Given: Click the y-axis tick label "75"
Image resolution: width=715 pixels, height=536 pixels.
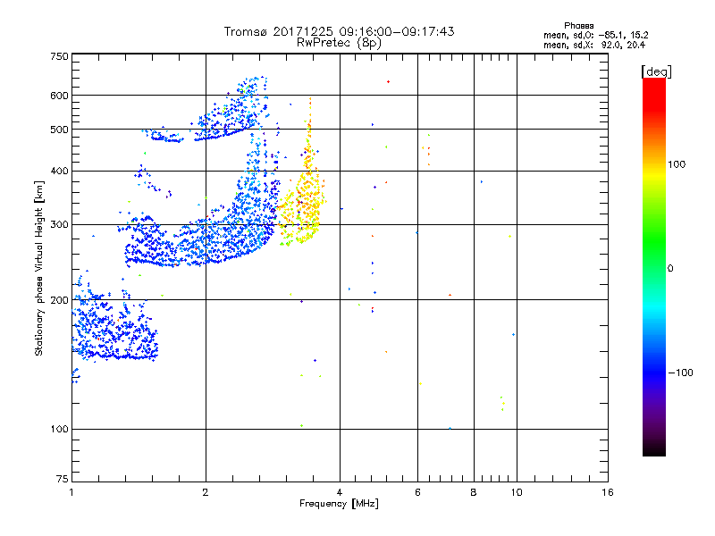Looking at the screenshot, I should (x=63, y=479).
